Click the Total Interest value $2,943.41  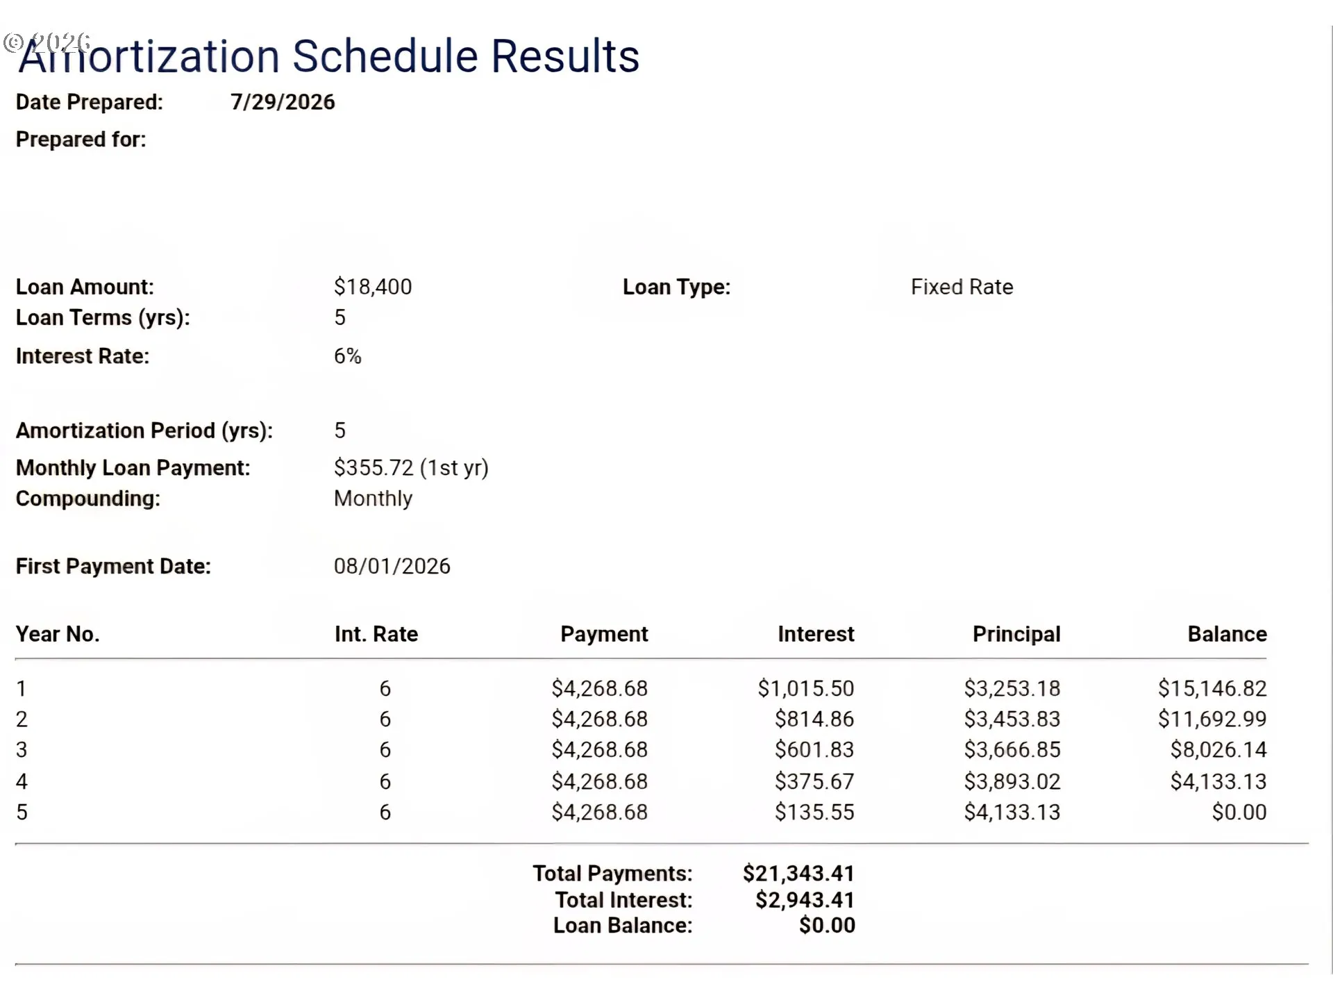[805, 900]
